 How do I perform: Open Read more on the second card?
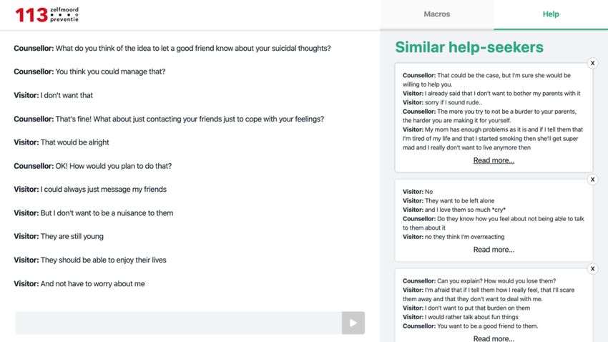coord(494,250)
